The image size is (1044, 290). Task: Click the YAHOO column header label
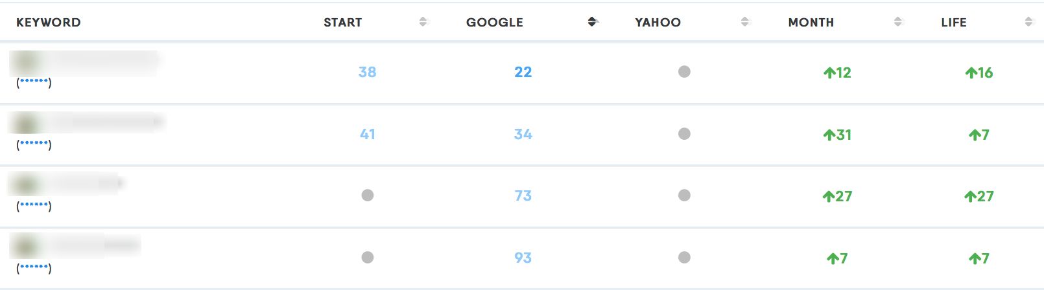click(x=658, y=22)
